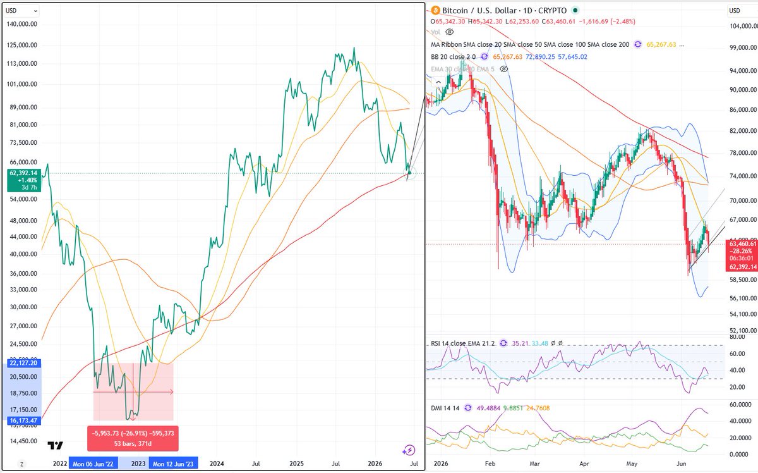Open the USD currency dropdown on left chart
This screenshot has width=758, height=473.
pos(21,11)
